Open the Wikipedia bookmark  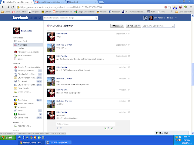(x=34, y=12)
